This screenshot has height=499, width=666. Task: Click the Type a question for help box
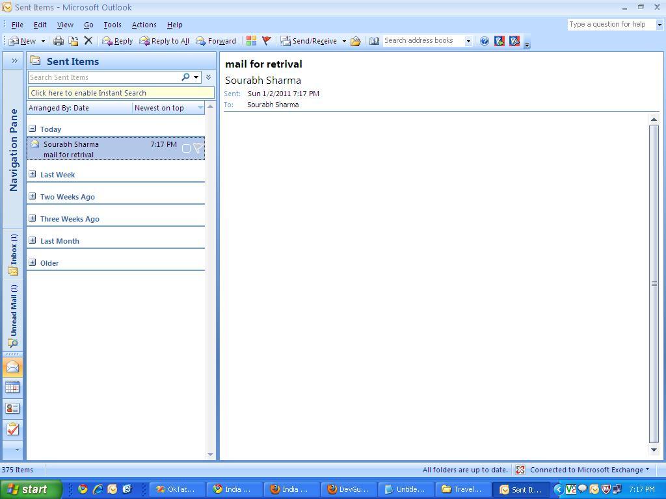click(611, 24)
